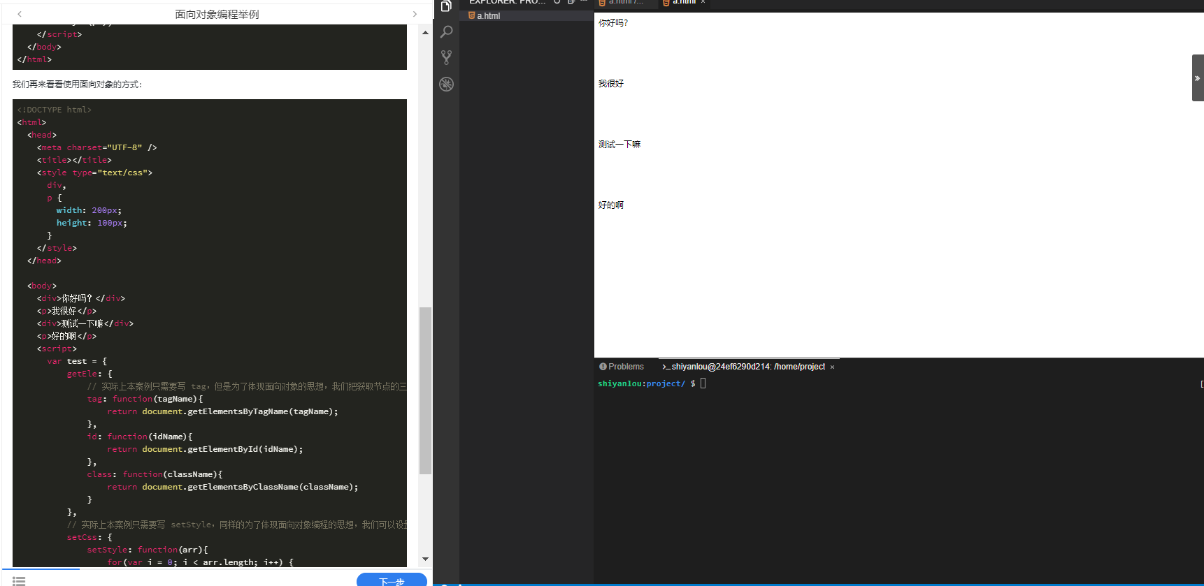The width and height of the screenshot is (1204, 586).
Task: Expand the collapsed right side panel handle
Action: tap(1197, 78)
